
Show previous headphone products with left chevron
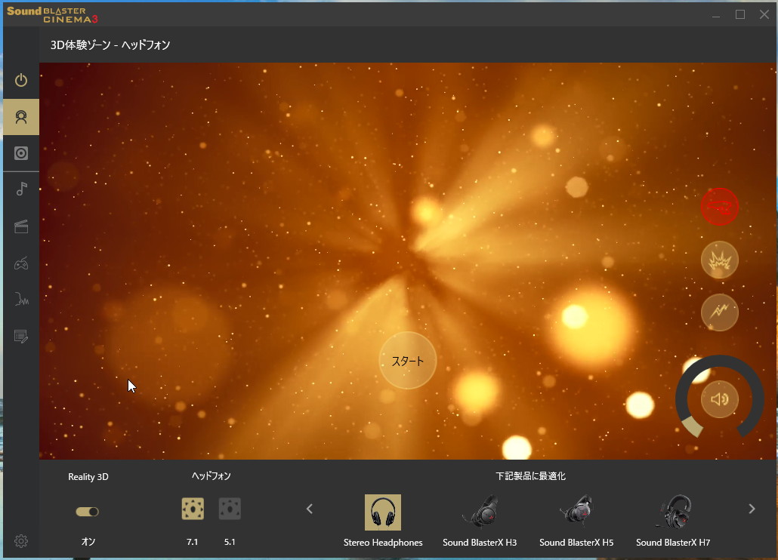[x=310, y=509]
